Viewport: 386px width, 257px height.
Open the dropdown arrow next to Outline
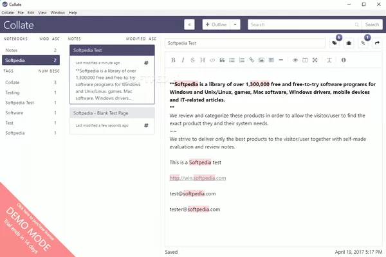pyautogui.click(x=236, y=24)
